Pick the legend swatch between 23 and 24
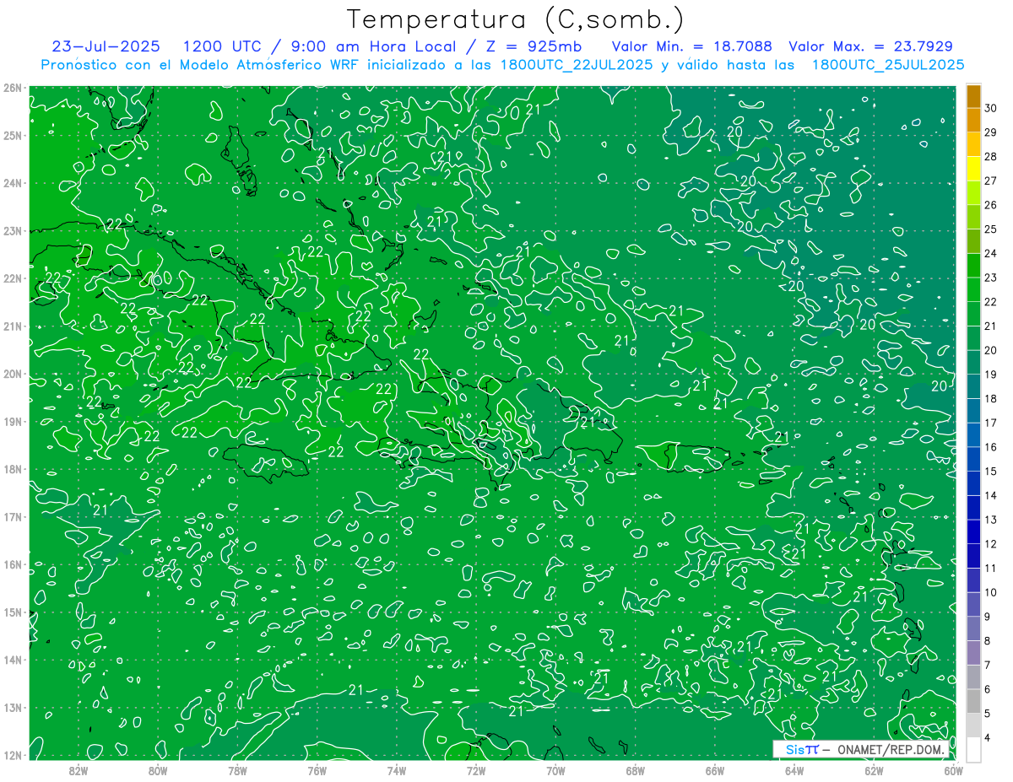This screenshot has width=1013, height=782. pyautogui.click(x=973, y=266)
